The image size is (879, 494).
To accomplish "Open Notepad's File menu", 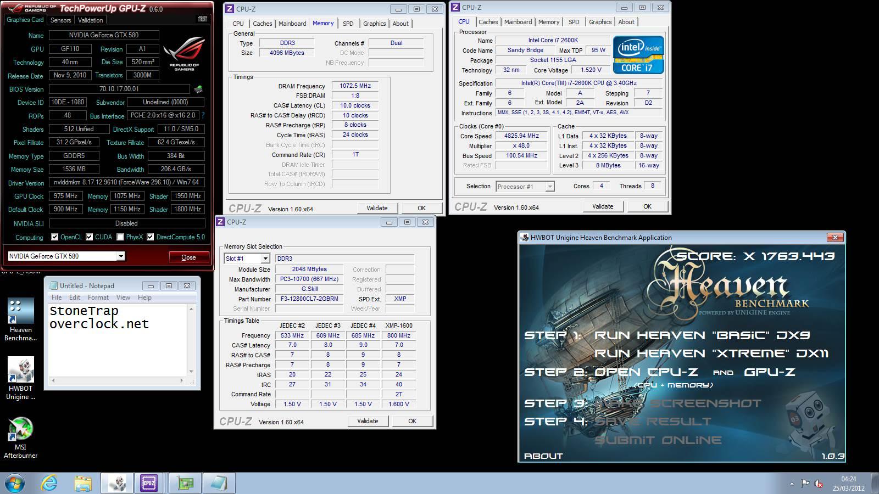I will tap(57, 297).
